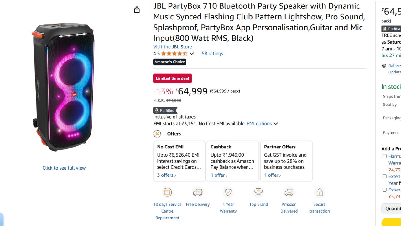Click the Secure transaction lock icon

320,192
